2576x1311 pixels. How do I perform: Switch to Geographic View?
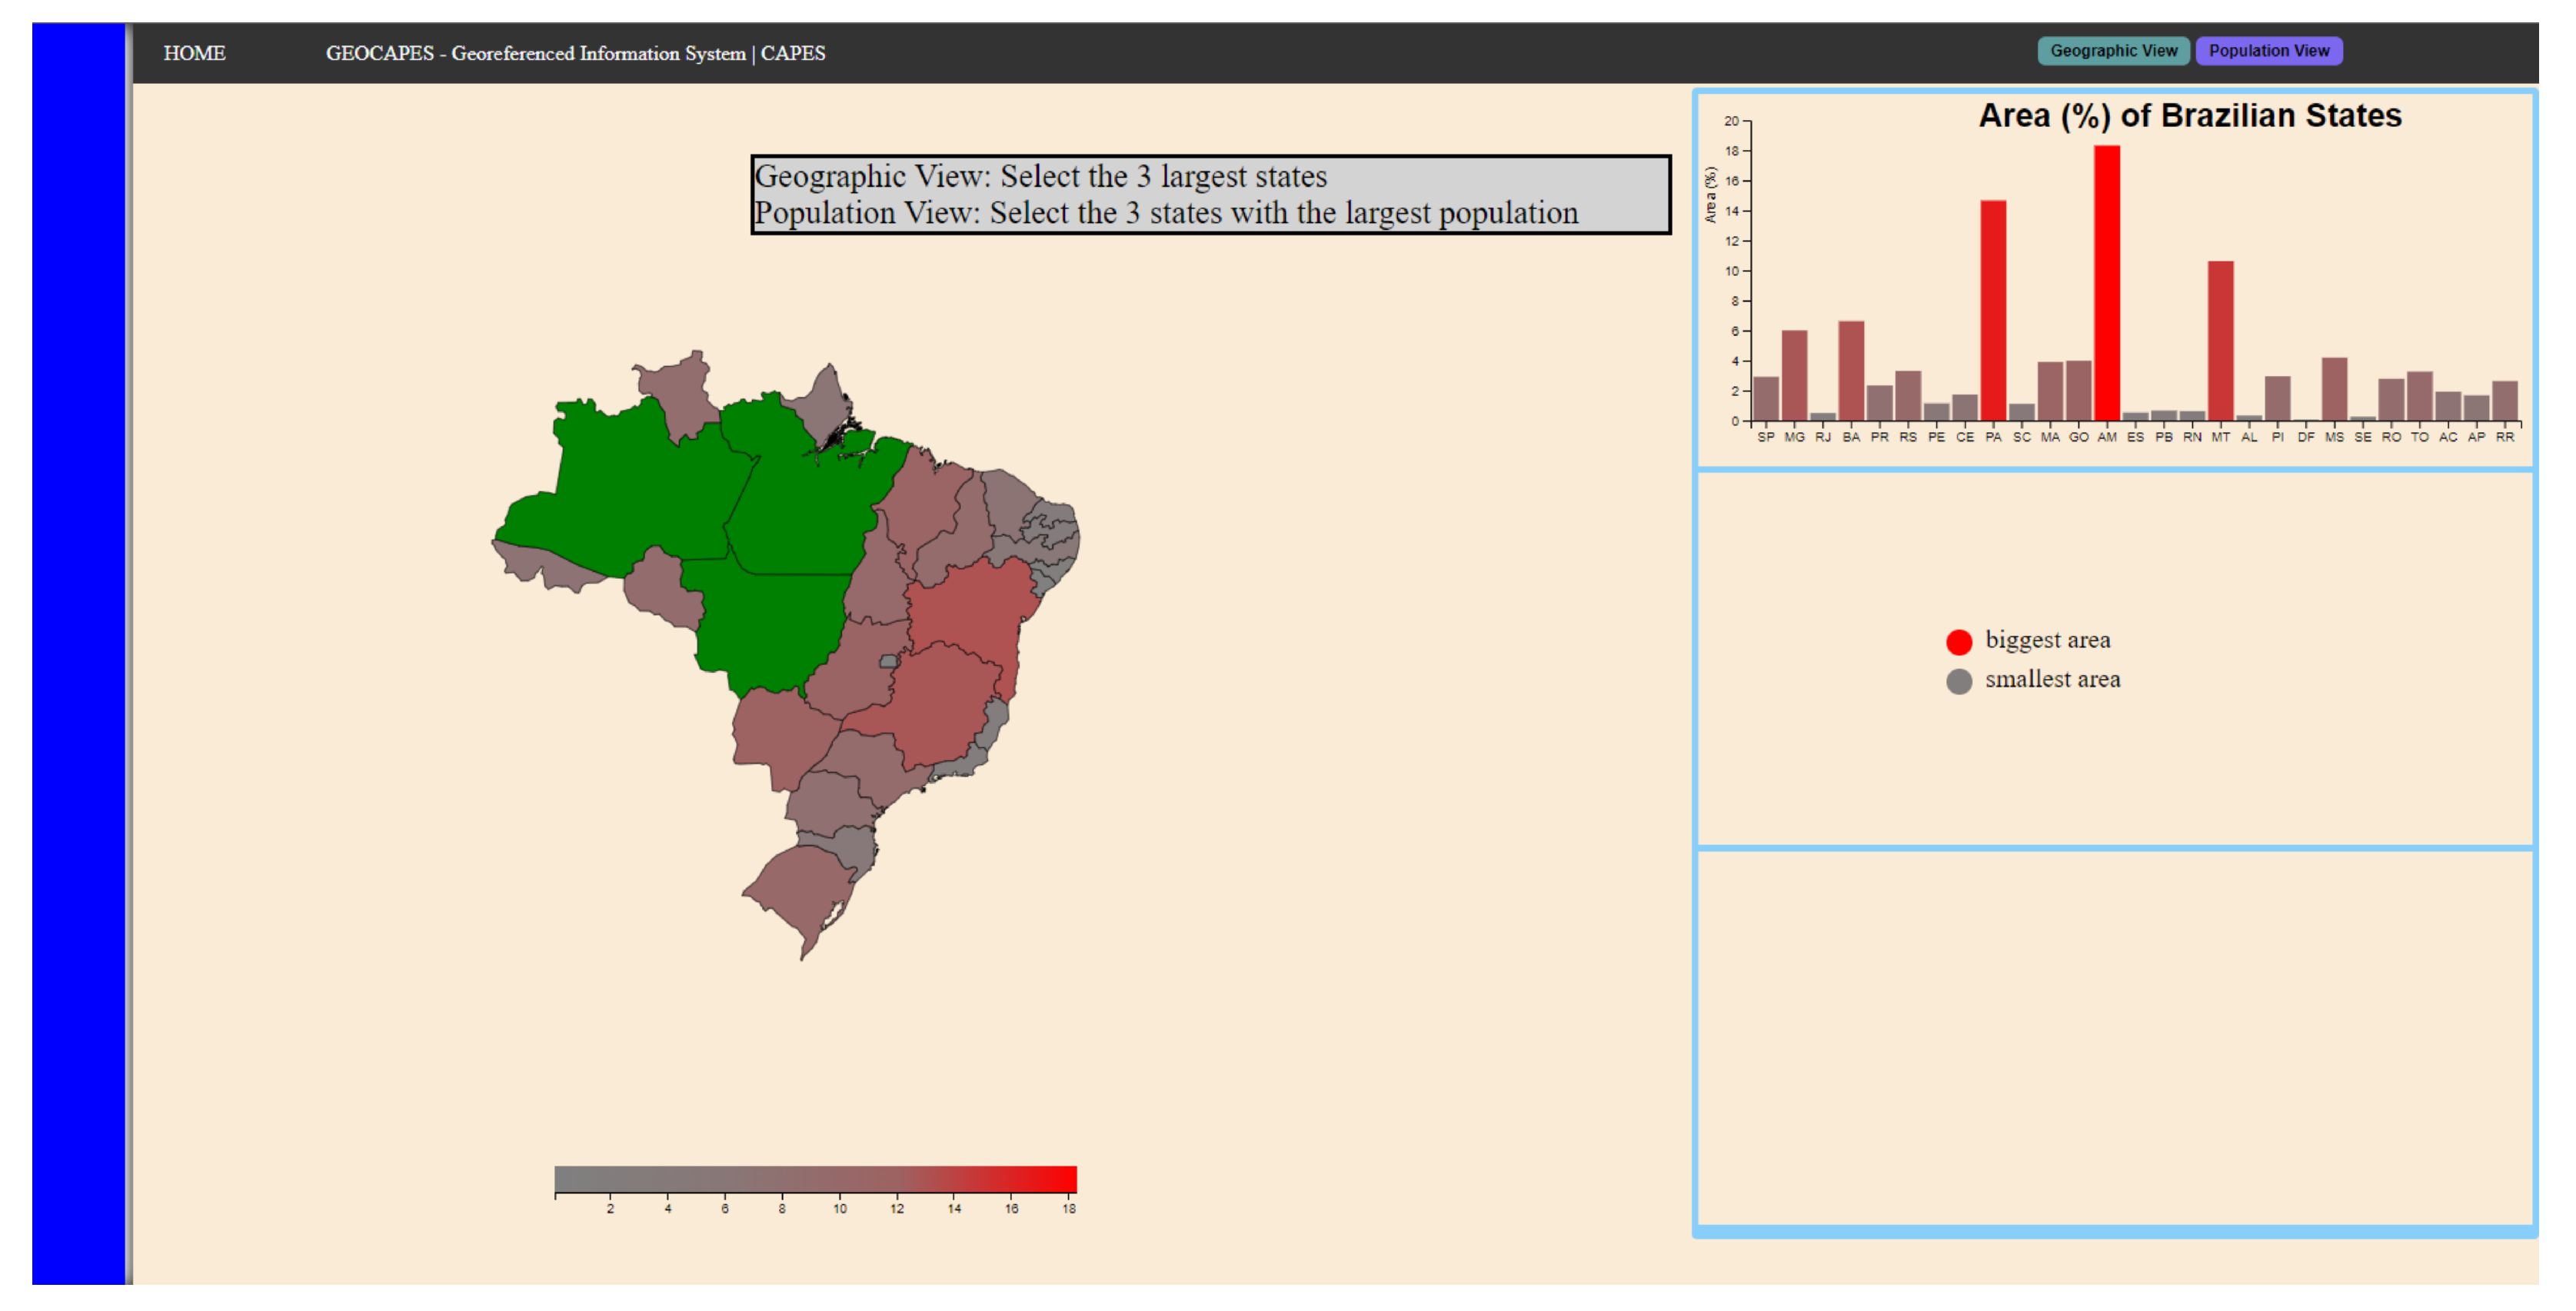pyautogui.click(x=2112, y=51)
